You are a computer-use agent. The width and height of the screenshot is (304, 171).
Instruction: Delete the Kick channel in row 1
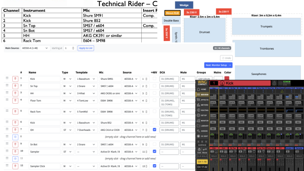pyautogui.click(x=15, y=79)
